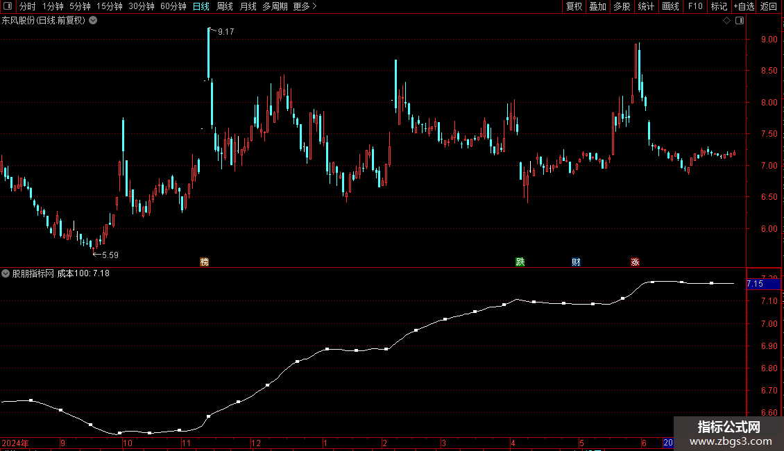784x451 pixels.
Task: Click the red 涨 marker icon
Action: pyautogui.click(x=635, y=262)
